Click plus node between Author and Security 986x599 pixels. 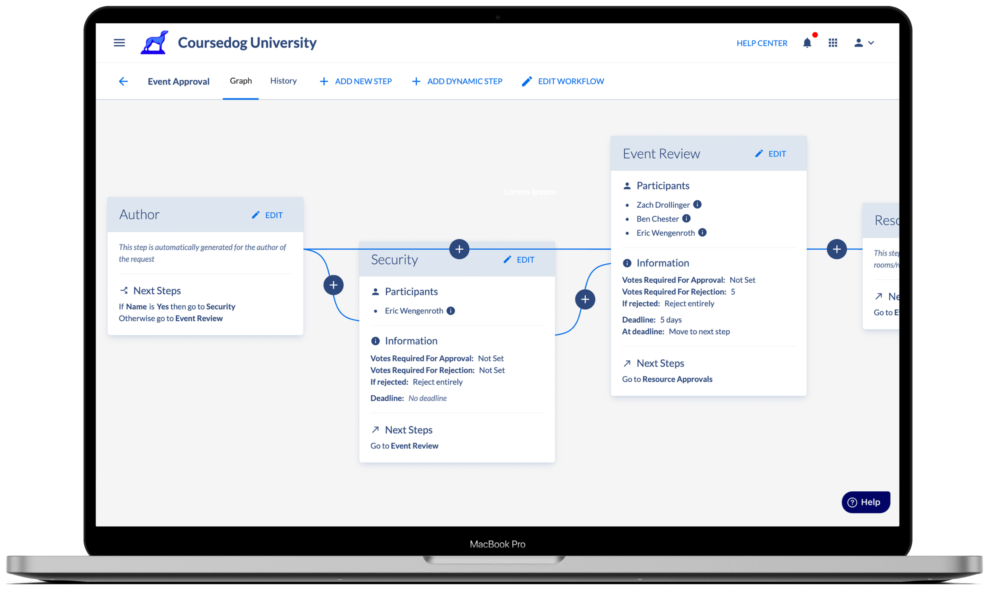333,285
